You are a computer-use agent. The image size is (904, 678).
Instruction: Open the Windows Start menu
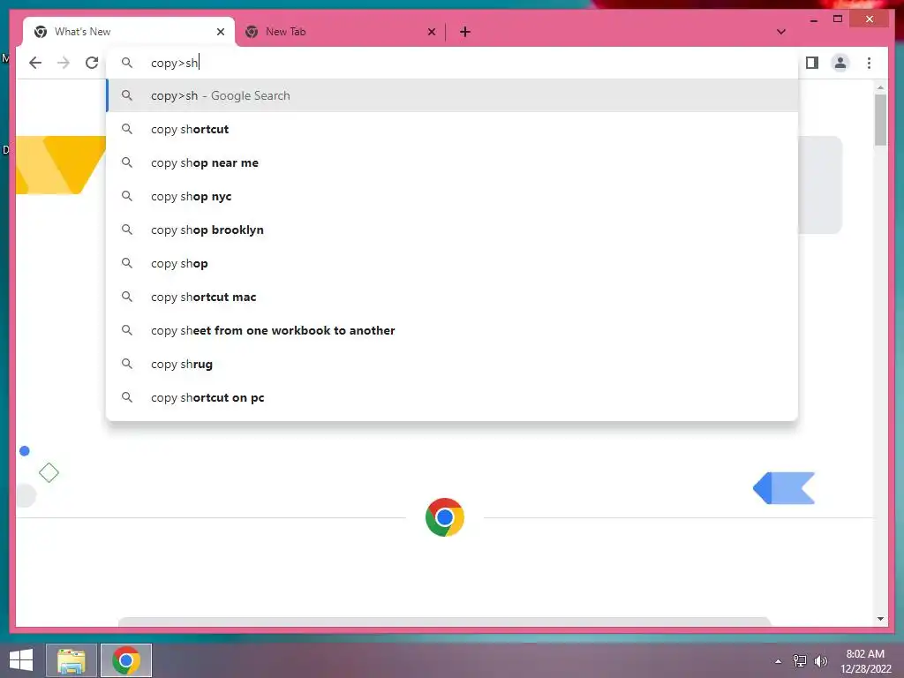click(21, 660)
